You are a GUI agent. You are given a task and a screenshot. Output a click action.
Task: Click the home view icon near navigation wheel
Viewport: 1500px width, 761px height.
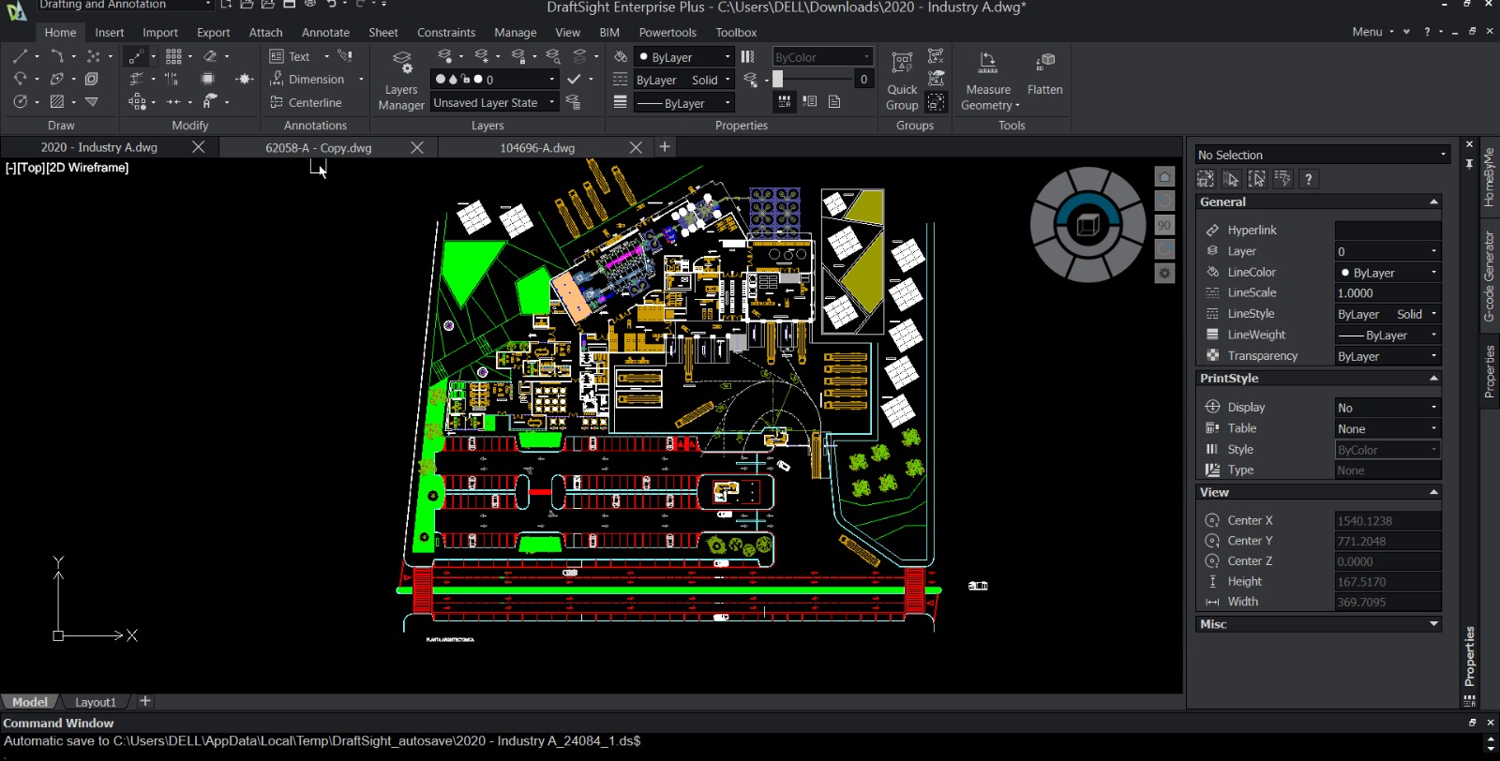coord(1164,177)
